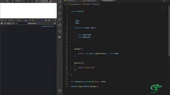Switch to the DevTools Elements tab
The height and width of the screenshot is (95, 170).
pos(19,20)
